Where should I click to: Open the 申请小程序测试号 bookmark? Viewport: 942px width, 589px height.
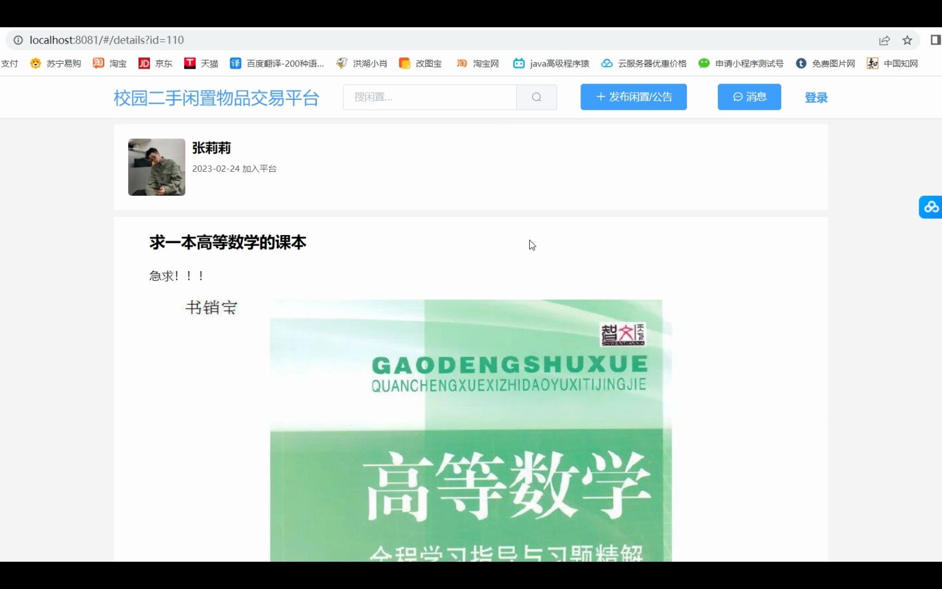(x=741, y=63)
